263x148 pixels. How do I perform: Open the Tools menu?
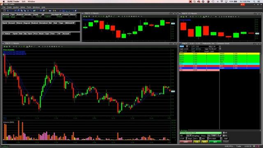[29, 7]
